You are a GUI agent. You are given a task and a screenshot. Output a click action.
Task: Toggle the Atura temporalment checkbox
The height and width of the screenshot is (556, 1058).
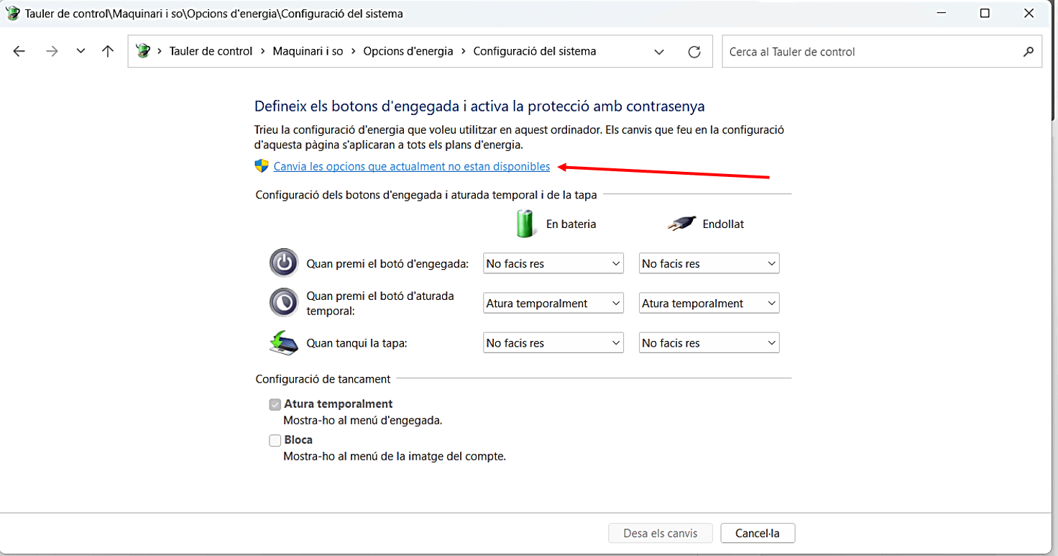(x=275, y=404)
